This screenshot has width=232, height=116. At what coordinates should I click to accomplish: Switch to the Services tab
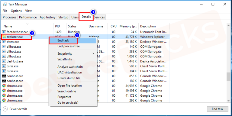point(99,17)
